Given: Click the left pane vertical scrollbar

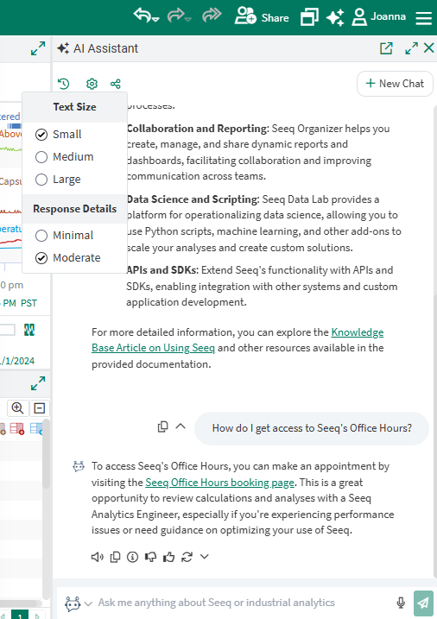Looking at the screenshot, I should point(46,454).
